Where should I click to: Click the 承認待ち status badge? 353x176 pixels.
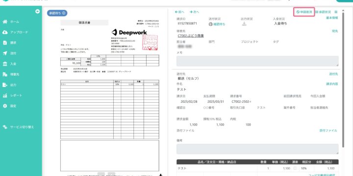click(57, 13)
